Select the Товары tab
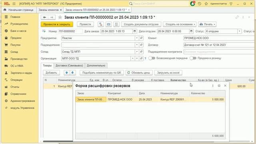 pos(47,66)
